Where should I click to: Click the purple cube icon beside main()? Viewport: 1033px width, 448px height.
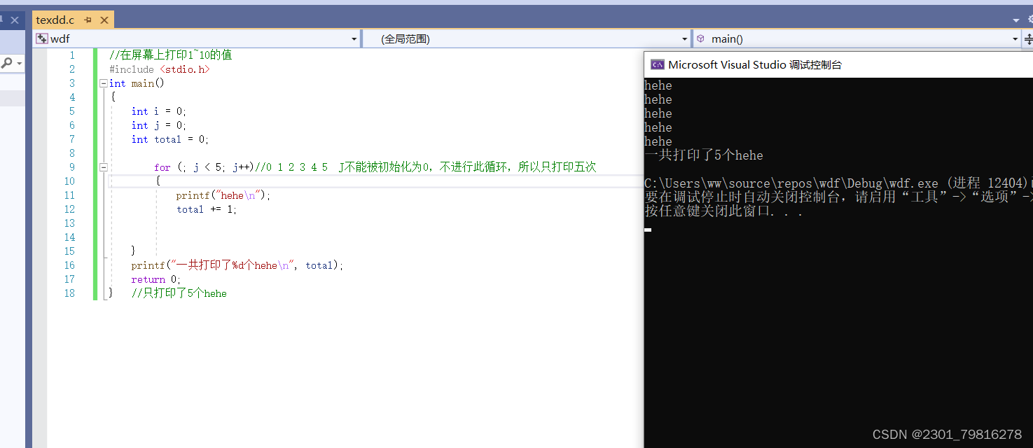click(x=701, y=38)
